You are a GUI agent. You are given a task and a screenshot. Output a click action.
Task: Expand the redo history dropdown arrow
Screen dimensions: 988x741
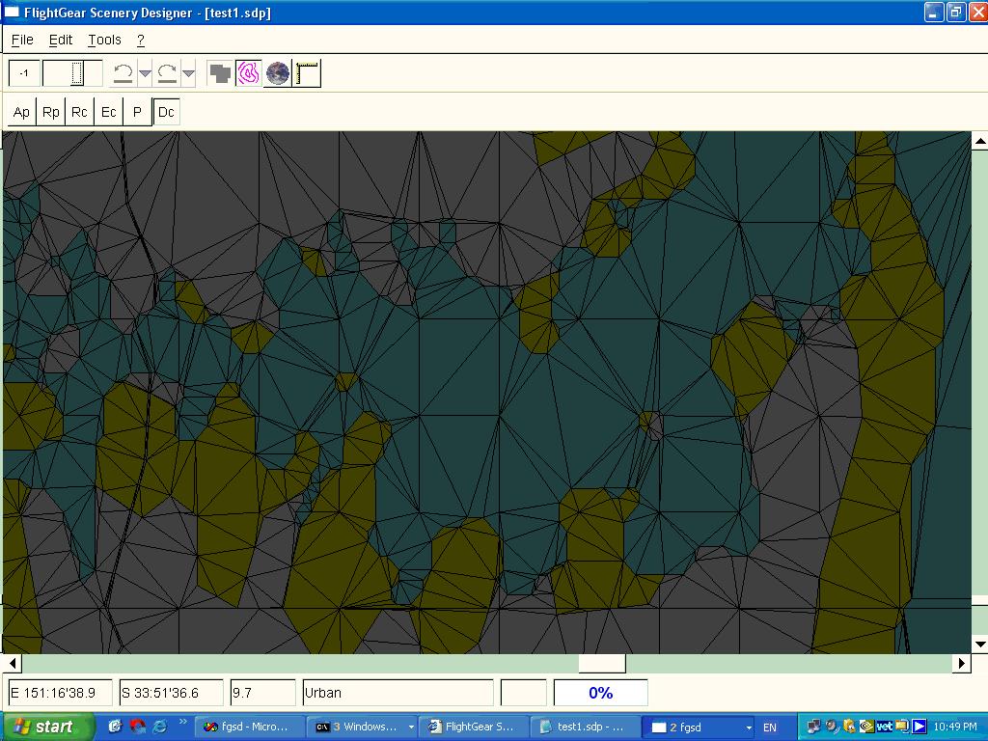(188, 73)
